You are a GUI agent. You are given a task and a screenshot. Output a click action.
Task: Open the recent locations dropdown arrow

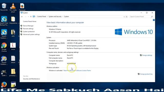pos(28,17)
